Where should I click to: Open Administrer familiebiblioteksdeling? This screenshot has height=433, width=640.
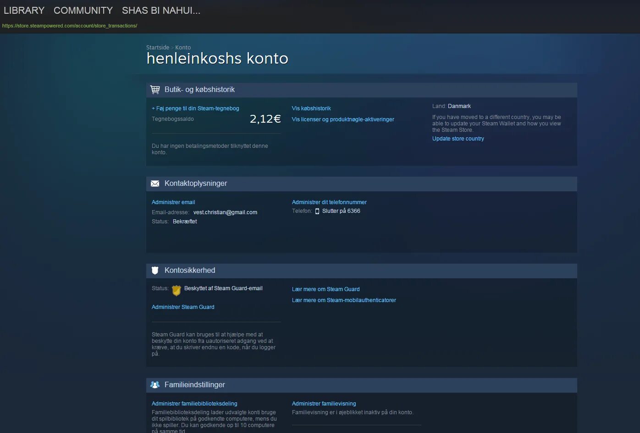[x=194, y=404]
